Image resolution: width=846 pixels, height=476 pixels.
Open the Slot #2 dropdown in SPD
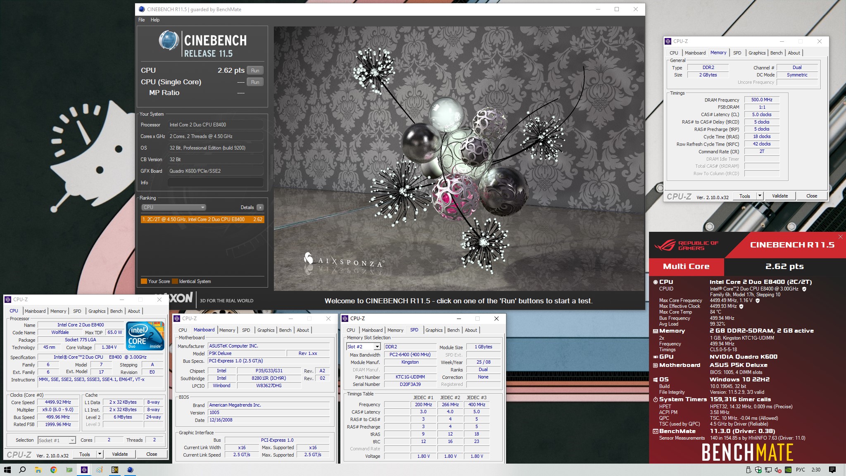377,347
